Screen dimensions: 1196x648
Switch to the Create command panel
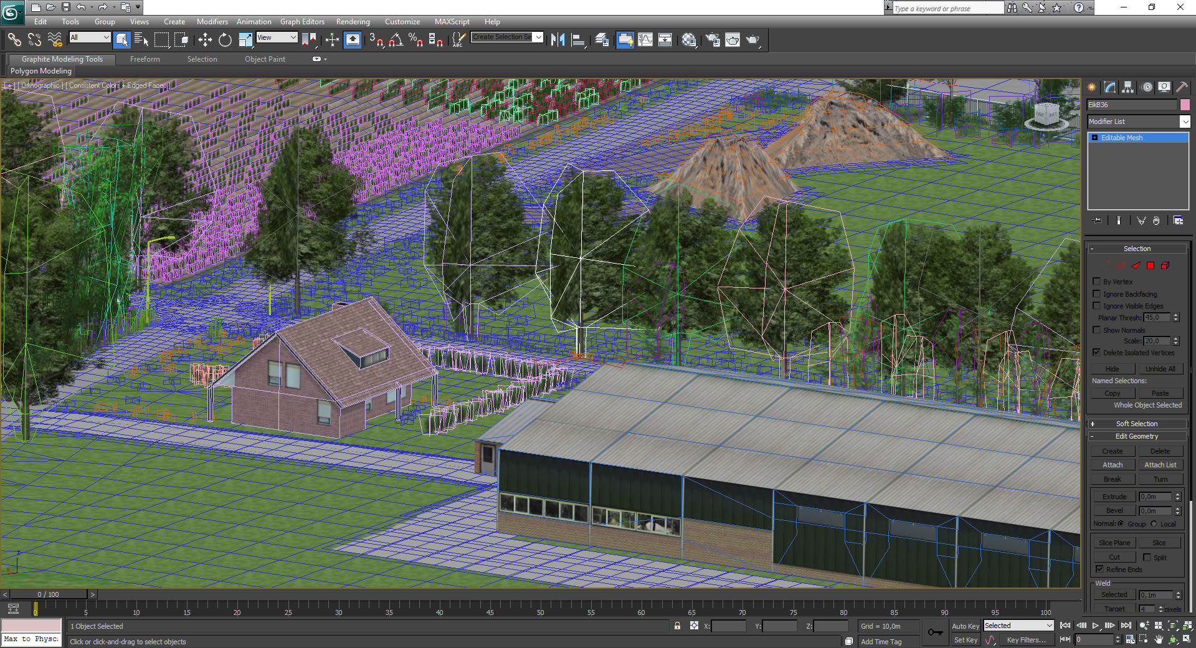pyautogui.click(x=1092, y=87)
